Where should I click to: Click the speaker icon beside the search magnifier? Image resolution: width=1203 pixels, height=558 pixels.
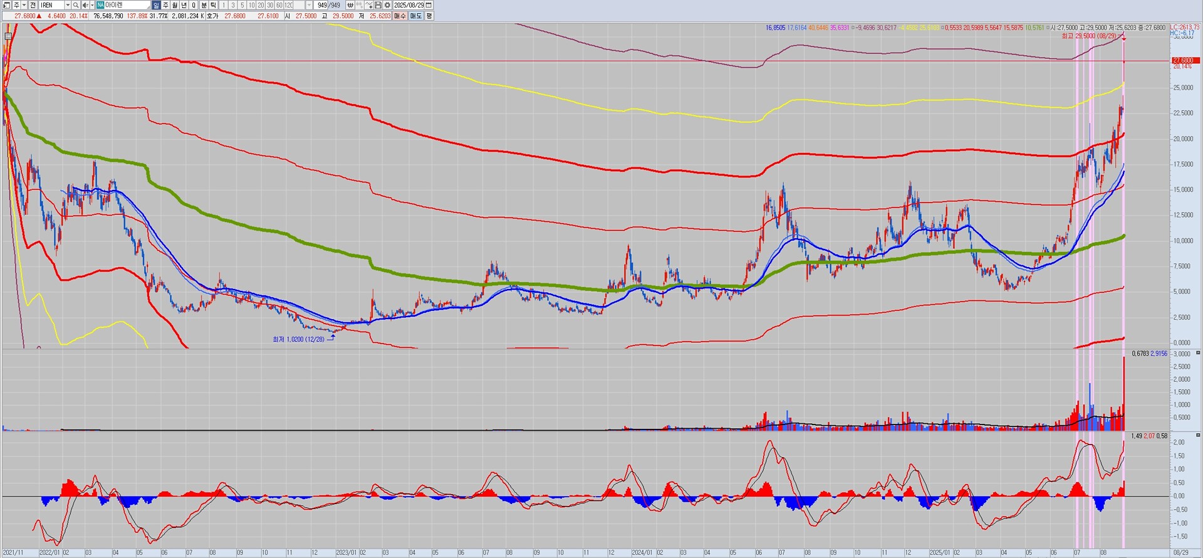[x=85, y=5]
